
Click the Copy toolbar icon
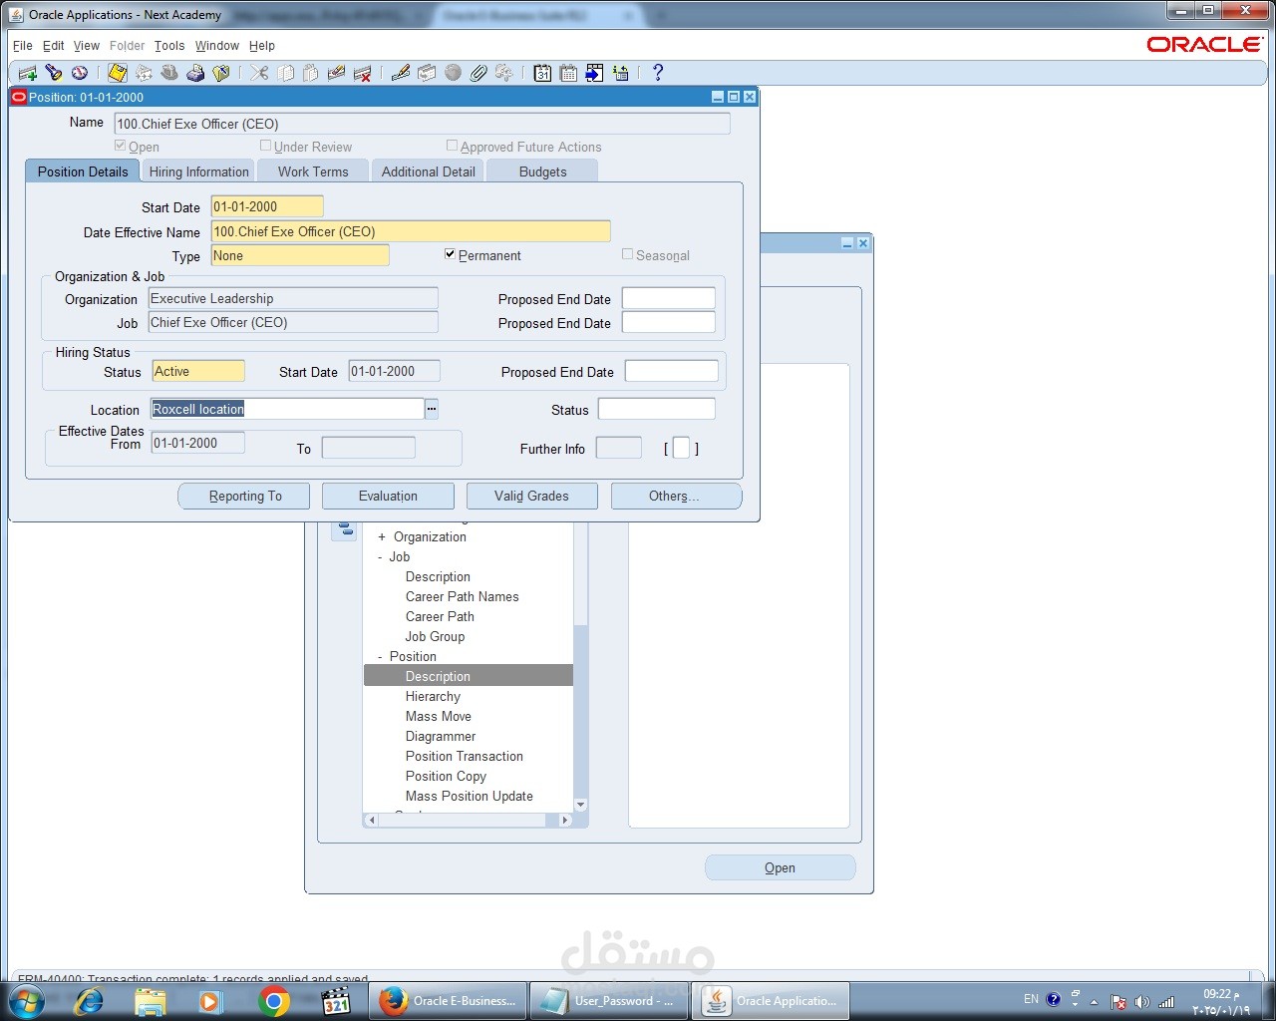[285, 73]
